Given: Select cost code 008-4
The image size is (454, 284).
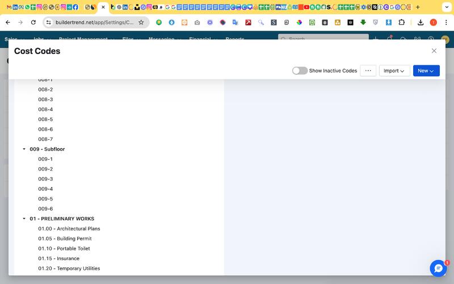Looking at the screenshot, I should [x=45, y=109].
